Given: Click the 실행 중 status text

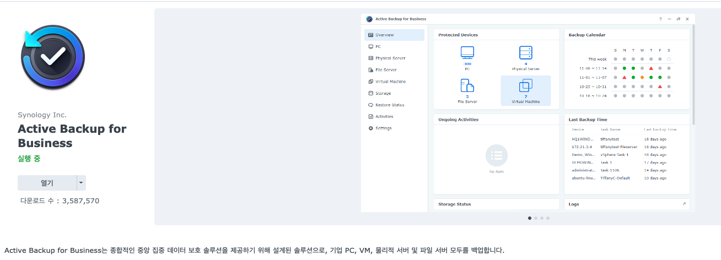Looking at the screenshot, I should click(x=29, y=159).
